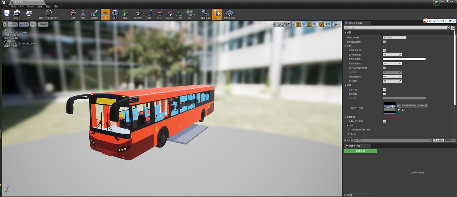Open the UV toolbar dropdown arrow

pyautogui.click(x=195, y=14)
